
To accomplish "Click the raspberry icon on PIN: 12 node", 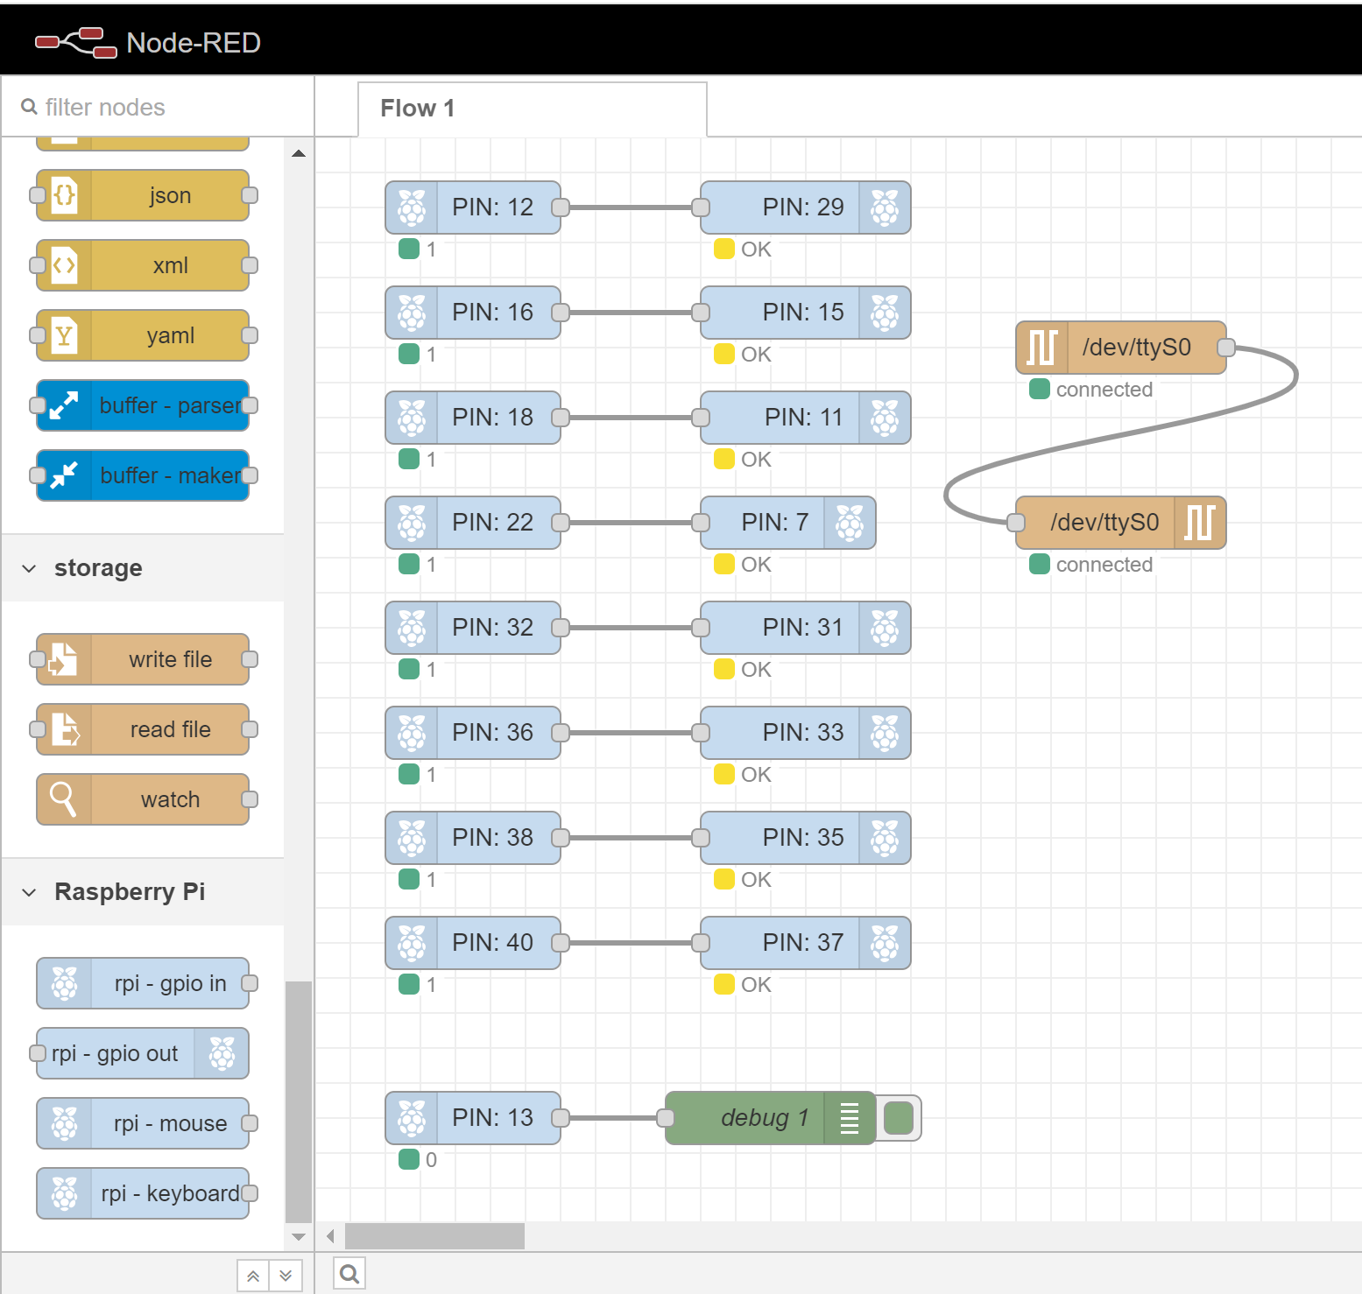I will tap(412, 207).
